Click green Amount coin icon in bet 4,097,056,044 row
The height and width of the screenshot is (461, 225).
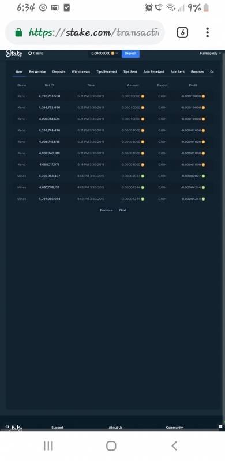(142, 199)
